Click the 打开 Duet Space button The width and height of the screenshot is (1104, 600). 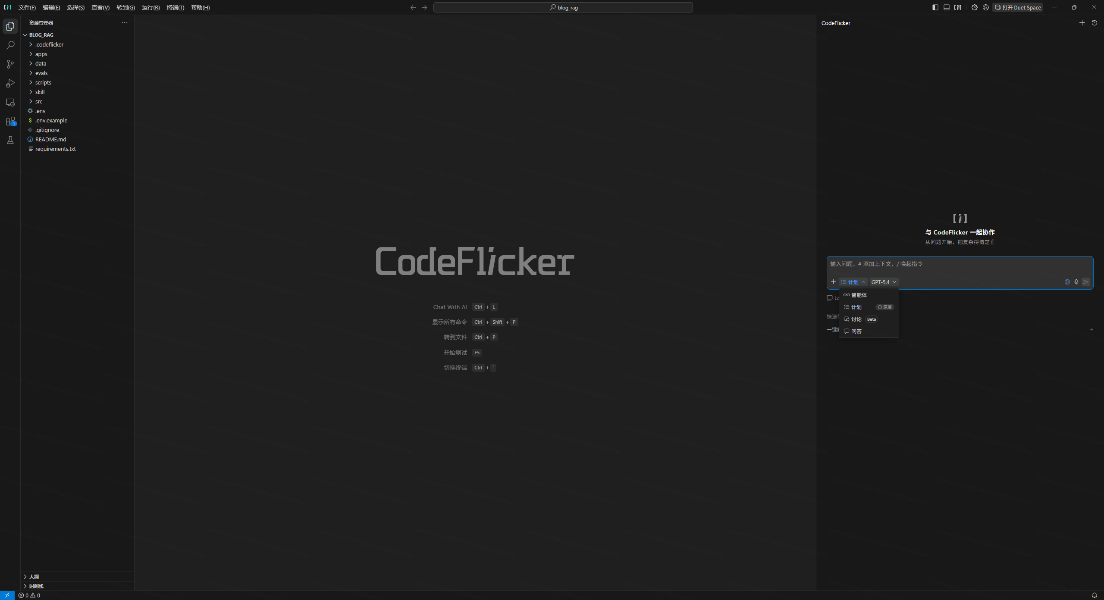coord(1018,7)
